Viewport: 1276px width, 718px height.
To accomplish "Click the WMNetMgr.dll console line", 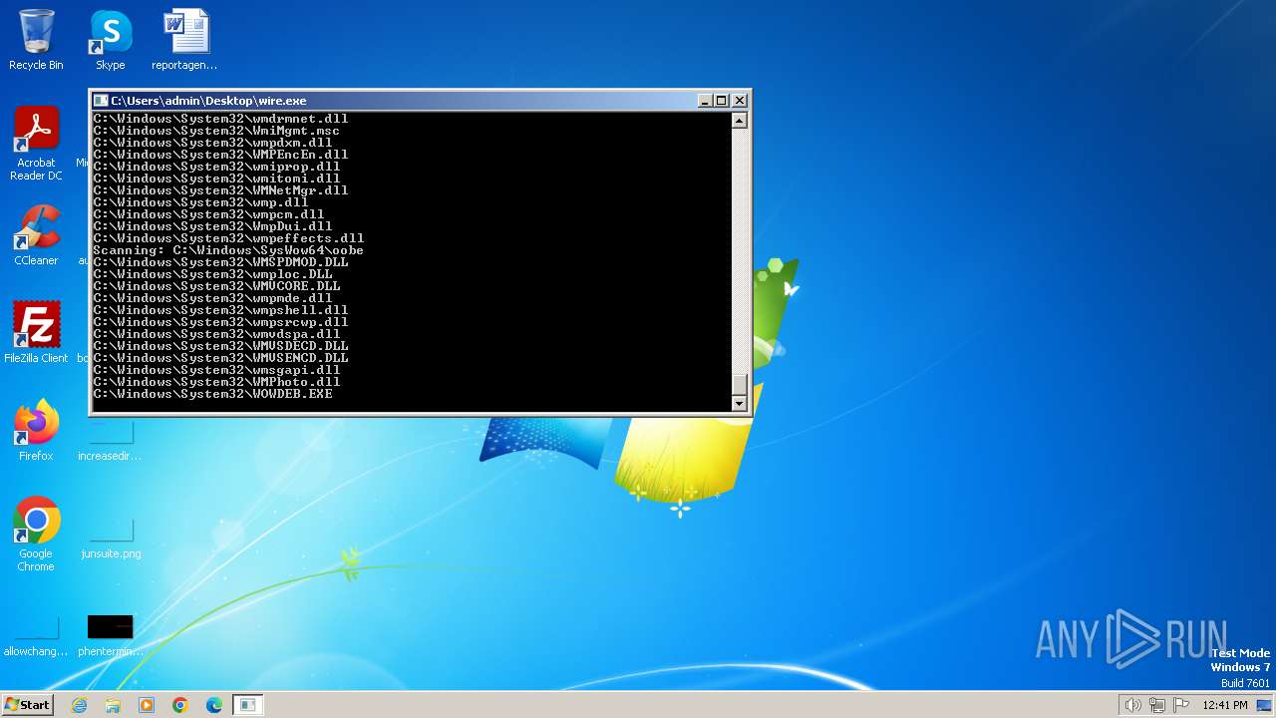I will [x=221, y=190].
